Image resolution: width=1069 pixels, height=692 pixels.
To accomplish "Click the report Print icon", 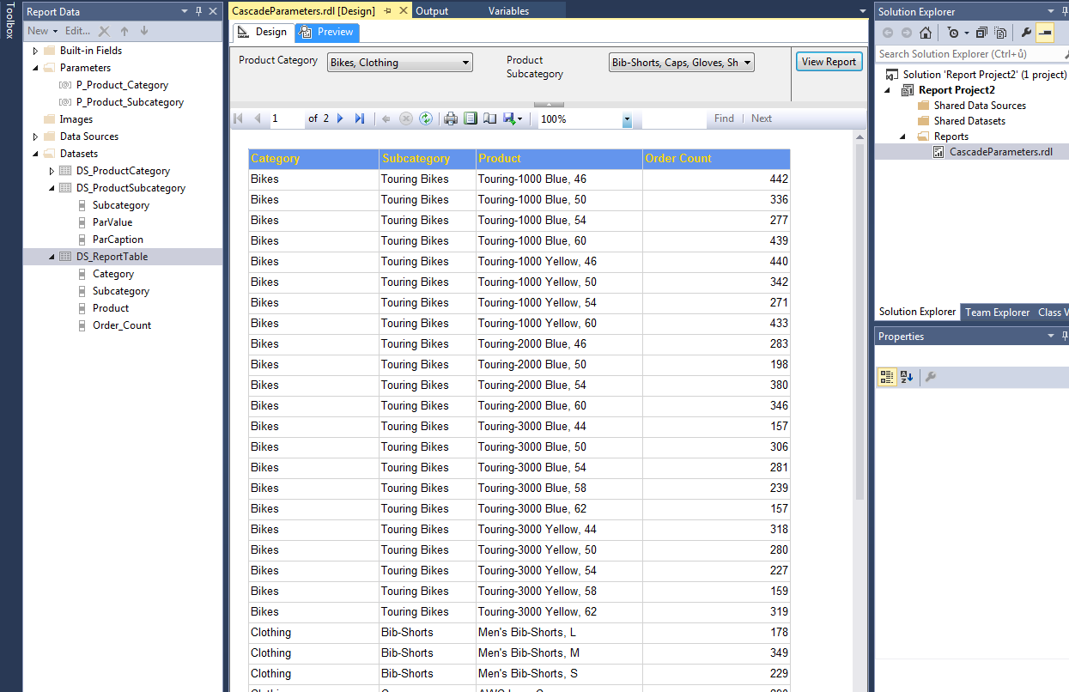I will [x=451, y=118].
